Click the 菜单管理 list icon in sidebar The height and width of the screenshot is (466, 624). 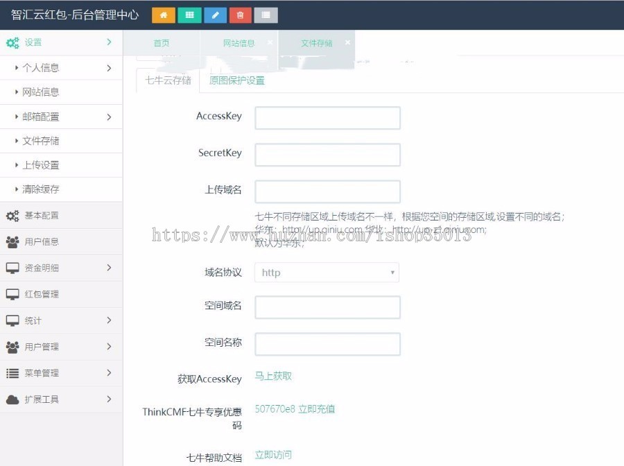(12, 373)
